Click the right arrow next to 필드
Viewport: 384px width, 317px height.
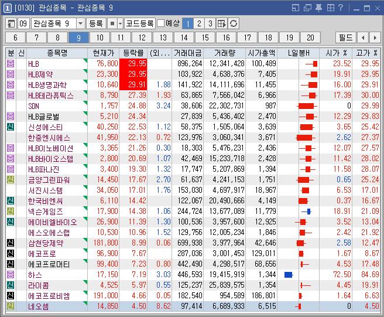click(x=375, y=38)
